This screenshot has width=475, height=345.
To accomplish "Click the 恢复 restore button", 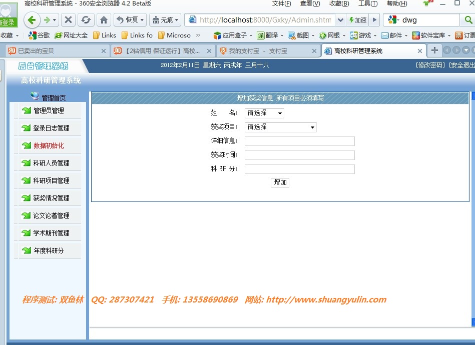I will pyautogui.click(x=130, y=20).
